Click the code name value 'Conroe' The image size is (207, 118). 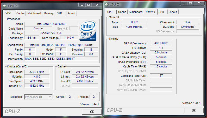(38, 29)
